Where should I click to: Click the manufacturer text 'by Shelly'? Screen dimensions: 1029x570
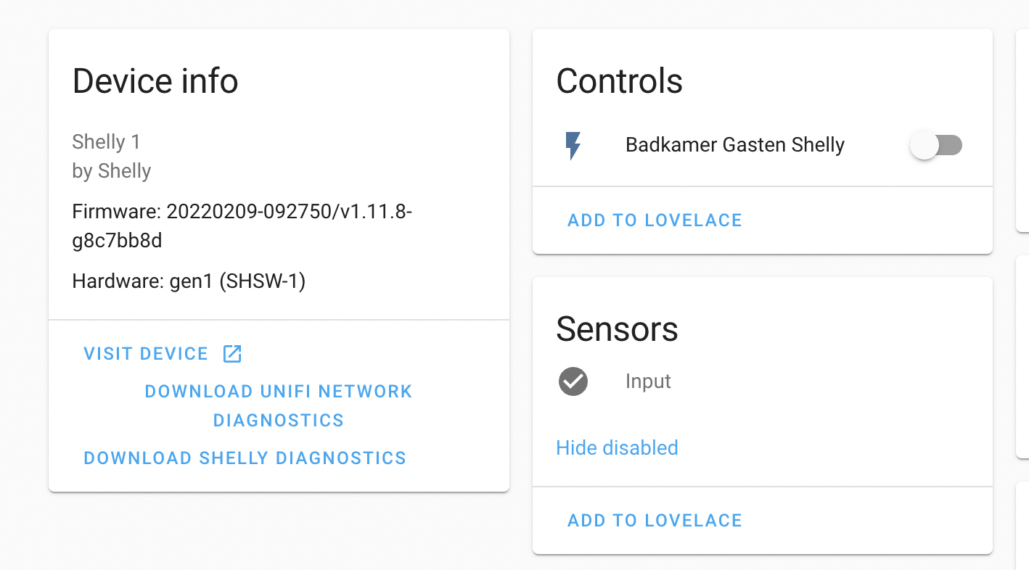click(111, 171)
